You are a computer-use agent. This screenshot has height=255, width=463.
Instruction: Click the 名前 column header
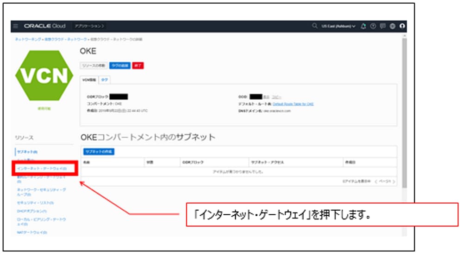[87, 162]
